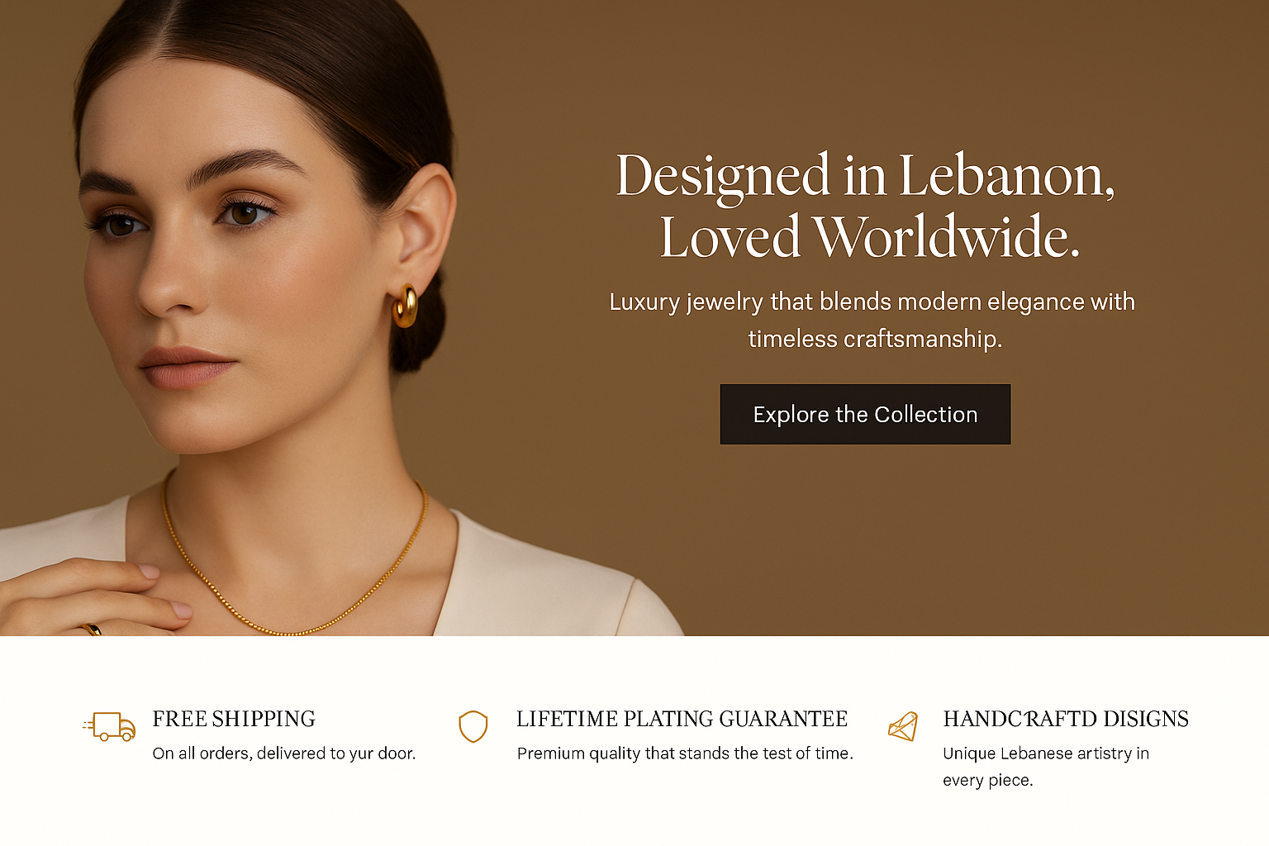Click the delivery truck shipping icon
The image size is (1269, 846).
pyautogui.click(x=110, y=726)
